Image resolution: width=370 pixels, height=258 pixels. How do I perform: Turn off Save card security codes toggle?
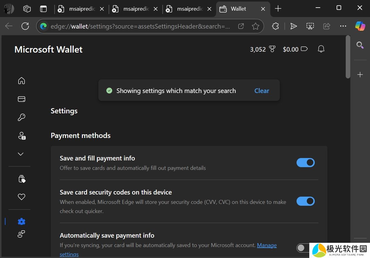(305, 201)
